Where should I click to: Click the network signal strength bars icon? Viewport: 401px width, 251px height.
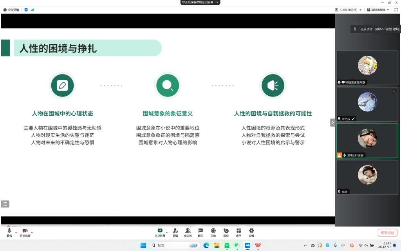[x=33, y=10]
